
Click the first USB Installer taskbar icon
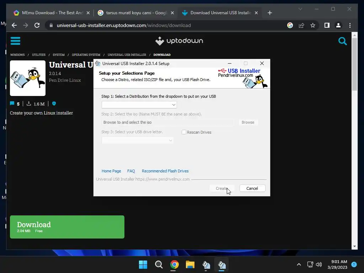click(x=206, y=264)
